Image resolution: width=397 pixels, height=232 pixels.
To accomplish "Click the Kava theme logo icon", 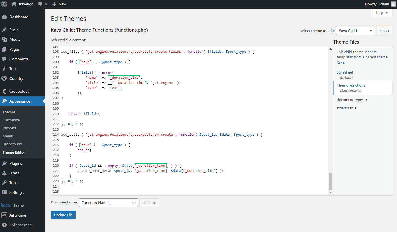I will (x=5, y=205).
